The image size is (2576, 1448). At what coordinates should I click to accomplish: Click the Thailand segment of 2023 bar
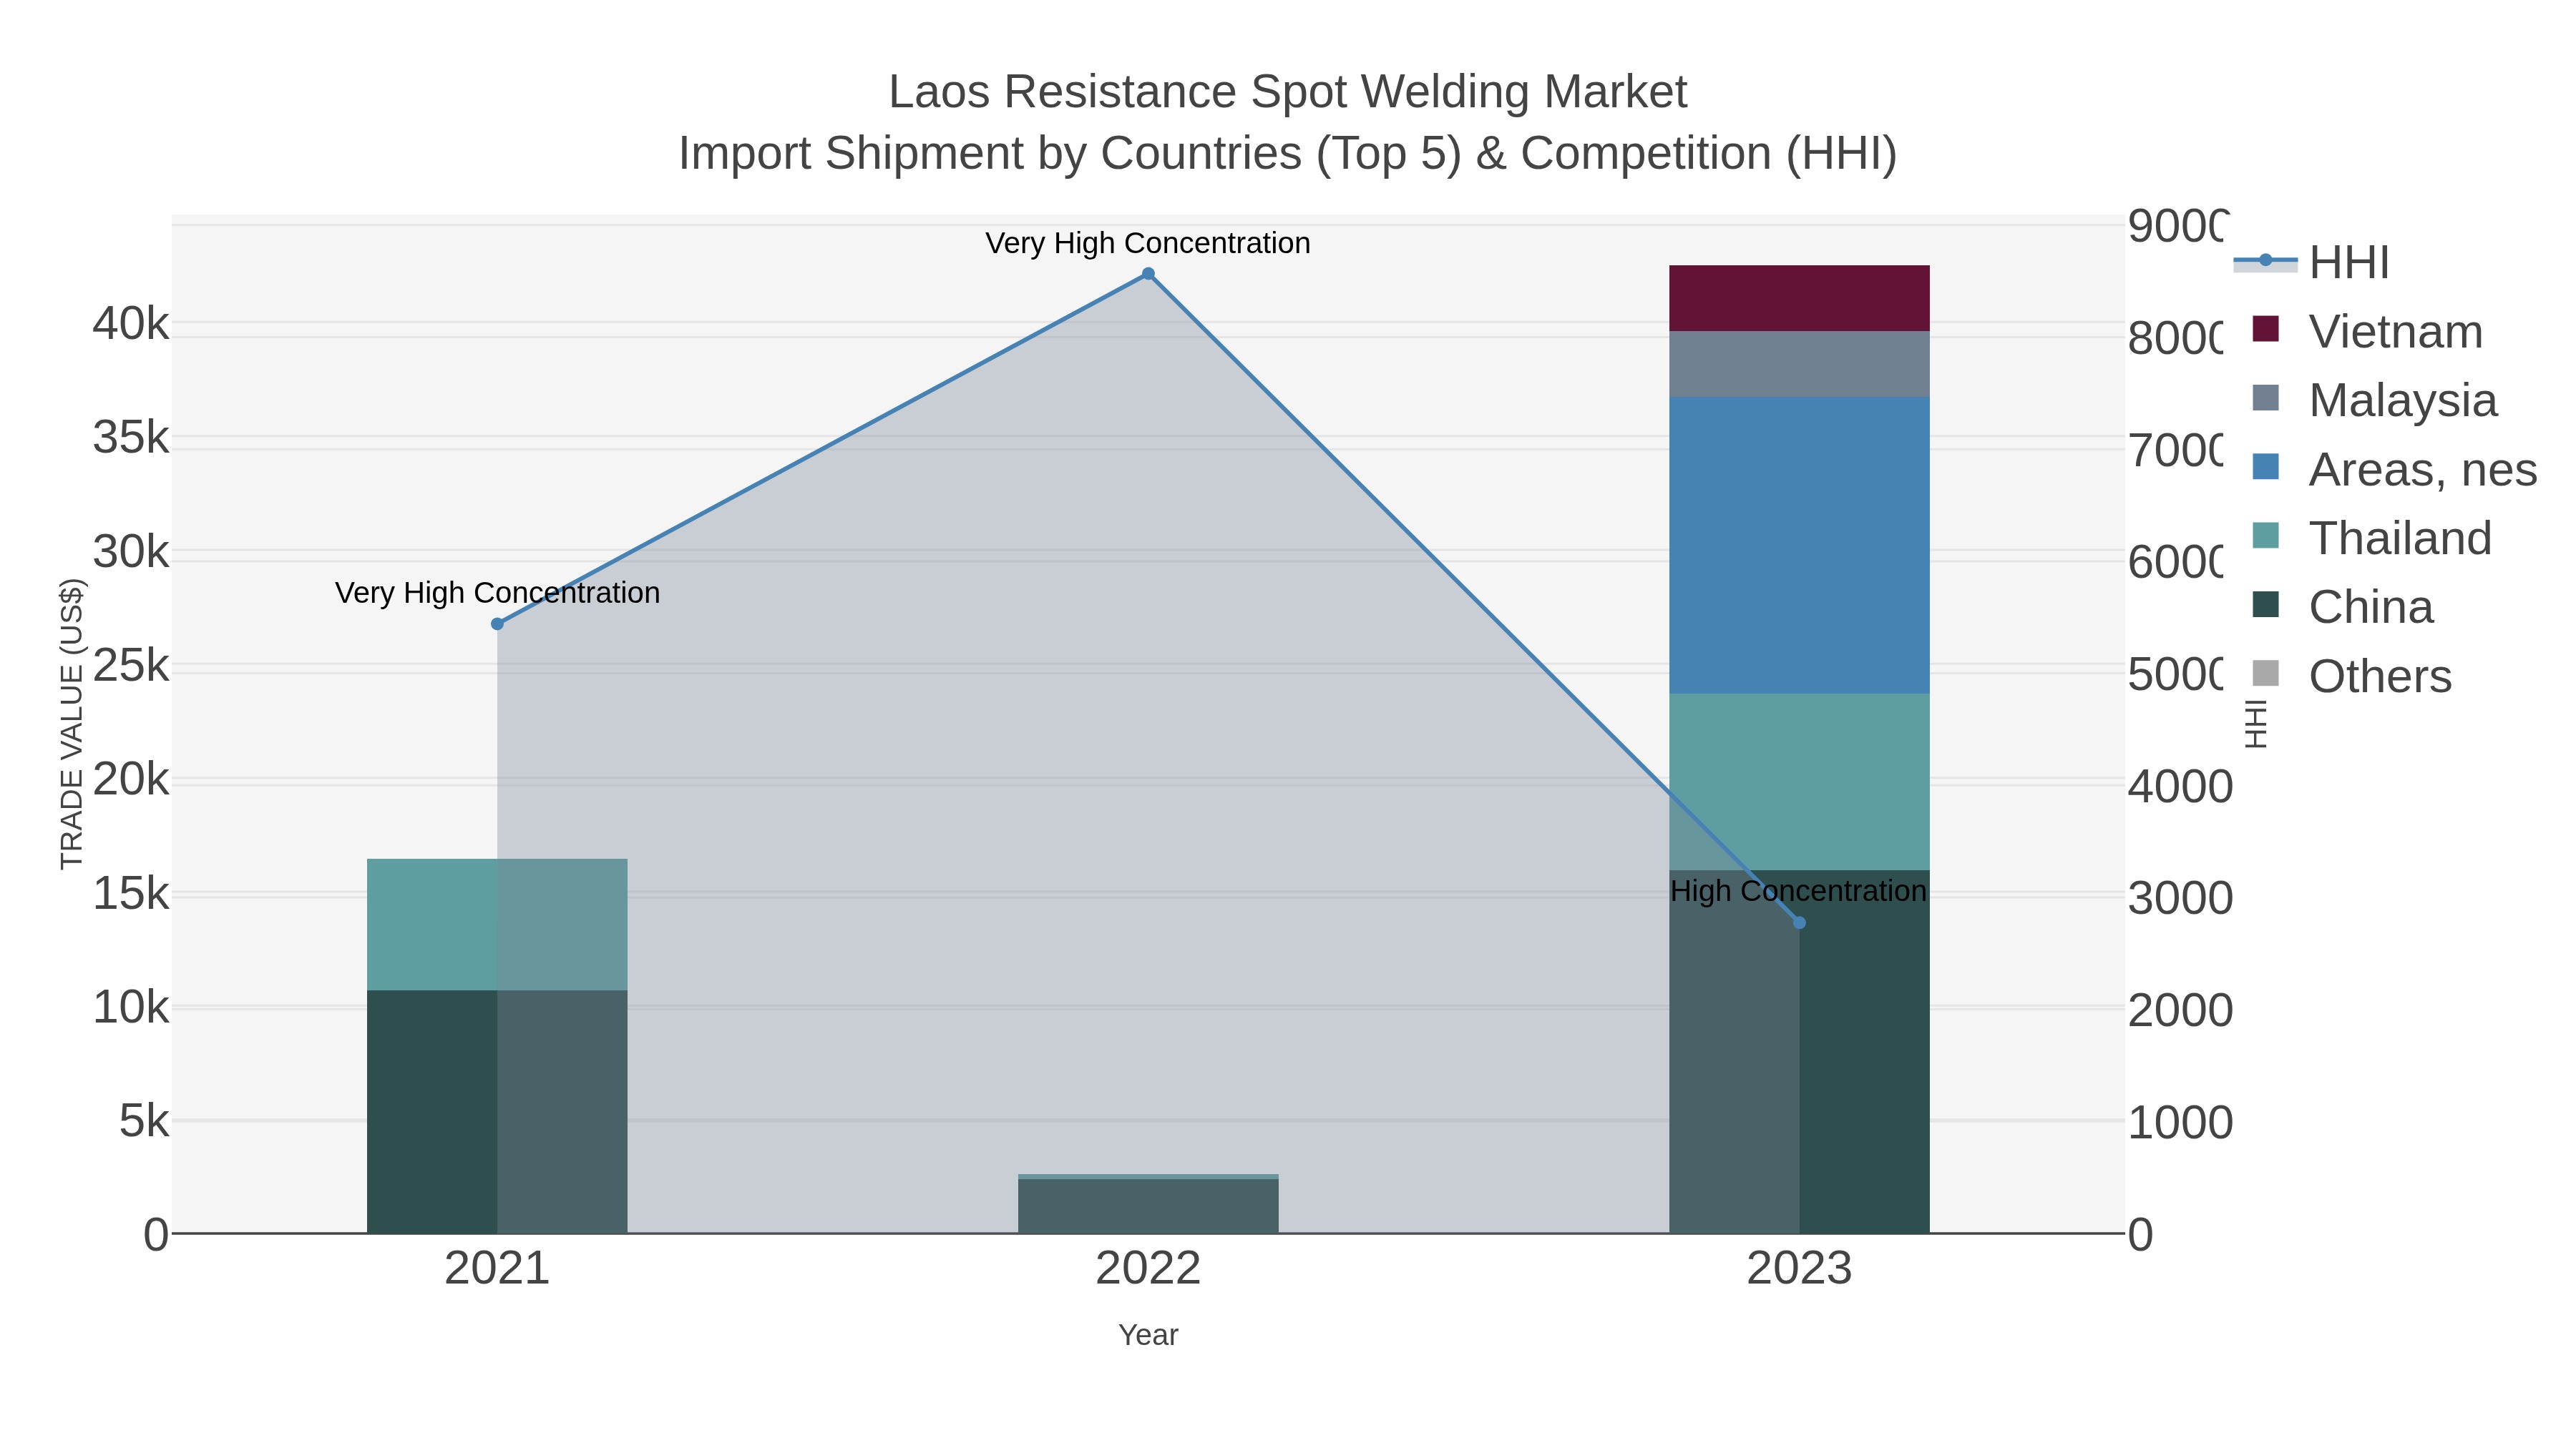[1799, 782]
